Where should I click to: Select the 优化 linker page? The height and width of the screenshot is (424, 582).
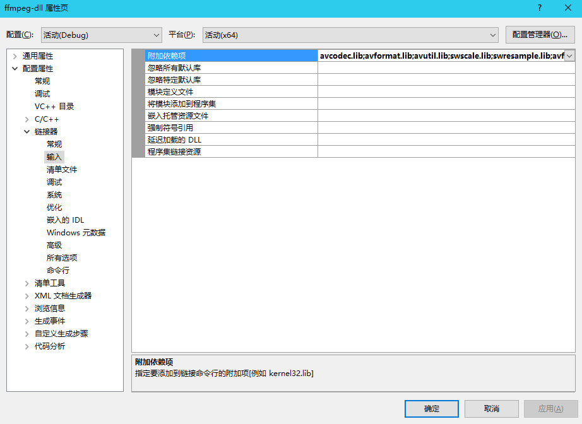pos(54,208)
